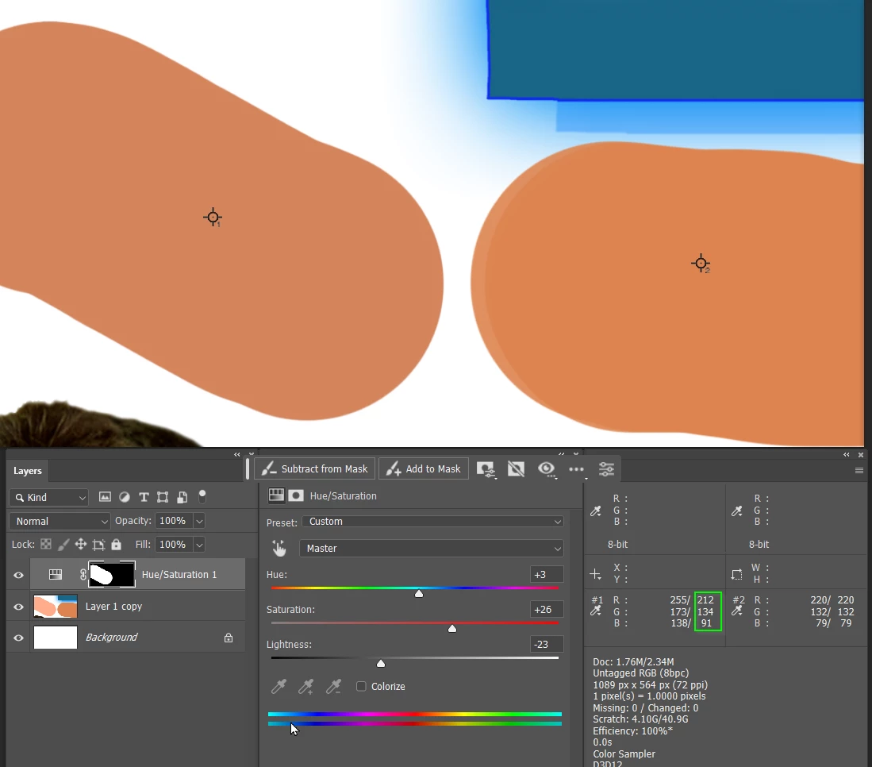The image size is (872, 767).
Task: Filter layers by type layers icon
Action: [144, 497]
